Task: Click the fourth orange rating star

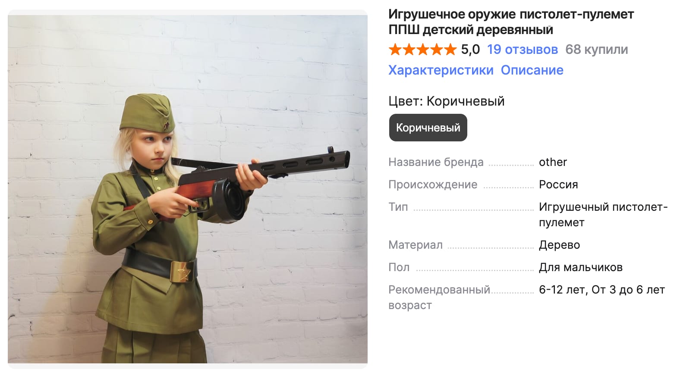Action: 436,50
